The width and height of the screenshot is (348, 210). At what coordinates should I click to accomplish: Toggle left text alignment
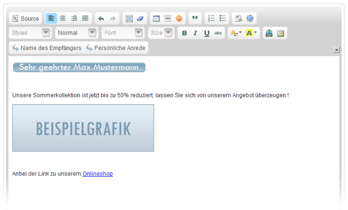[x=51, y=18]
